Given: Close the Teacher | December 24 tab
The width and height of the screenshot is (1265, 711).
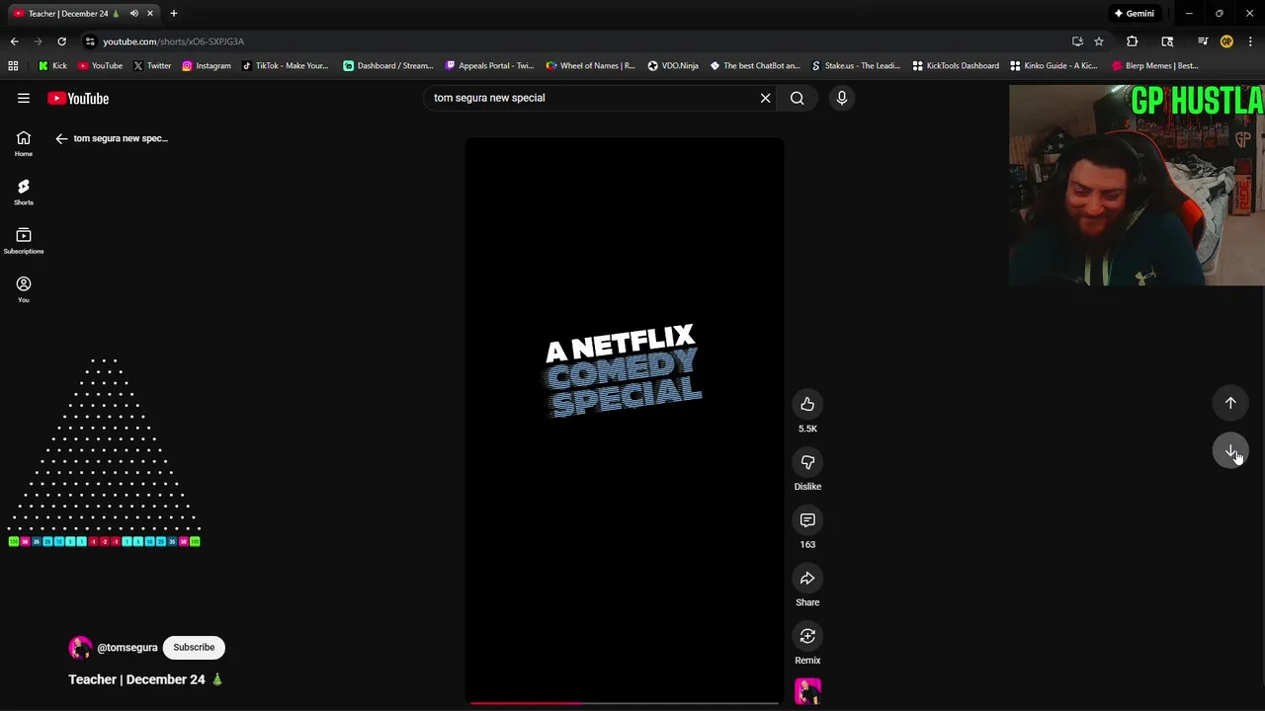Looking at the screenshot, I should [x=150, y=14].
